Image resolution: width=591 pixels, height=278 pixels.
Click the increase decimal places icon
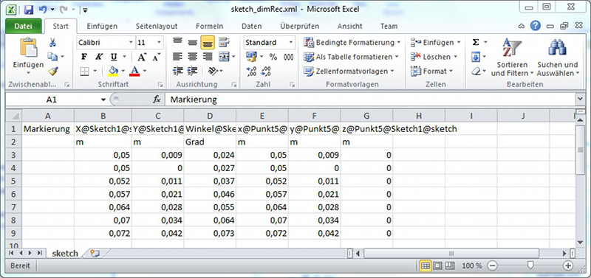(251, 71)
